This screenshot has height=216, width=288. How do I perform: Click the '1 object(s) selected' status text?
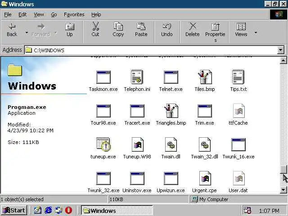click(x=22, y=199)
